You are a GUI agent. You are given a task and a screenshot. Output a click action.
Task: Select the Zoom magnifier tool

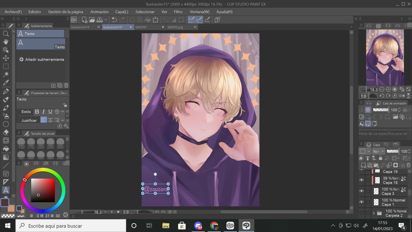tap(6, 33)
